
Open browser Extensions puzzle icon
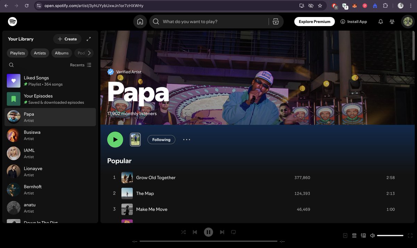pyautogui.click(x=385, y=6)
